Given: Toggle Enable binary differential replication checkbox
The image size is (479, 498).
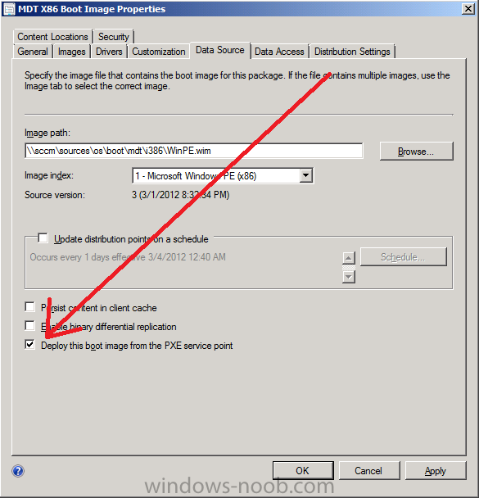Looking at the screenshot, I should 29,325.
